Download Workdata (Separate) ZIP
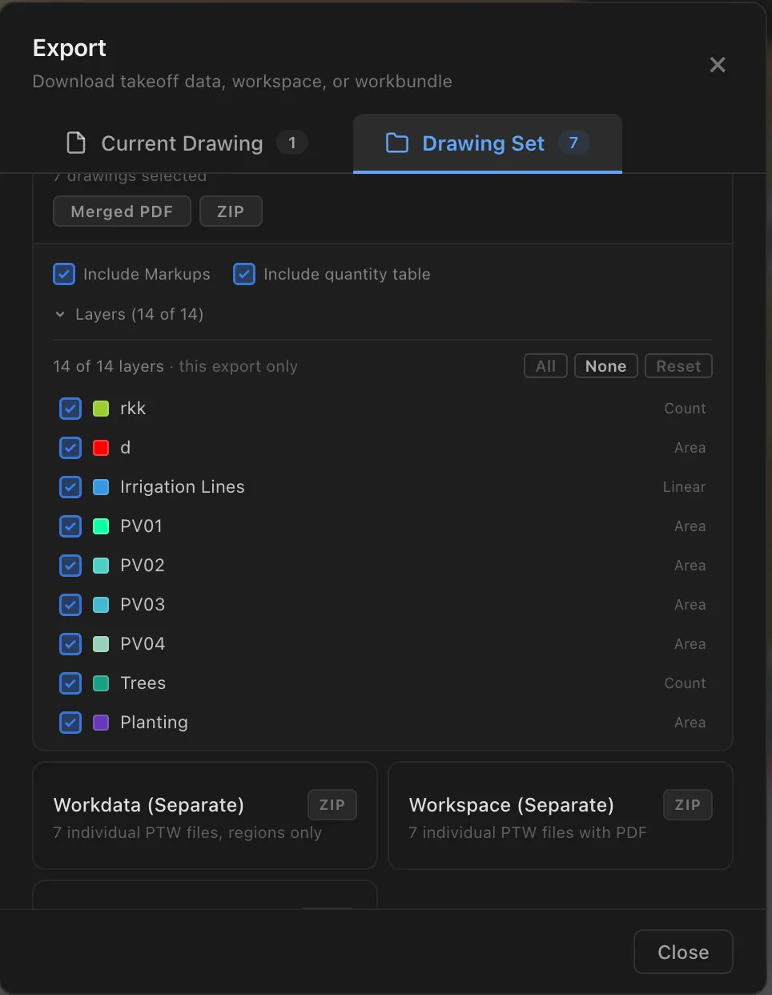772x995 pixels. pos(332,805)
